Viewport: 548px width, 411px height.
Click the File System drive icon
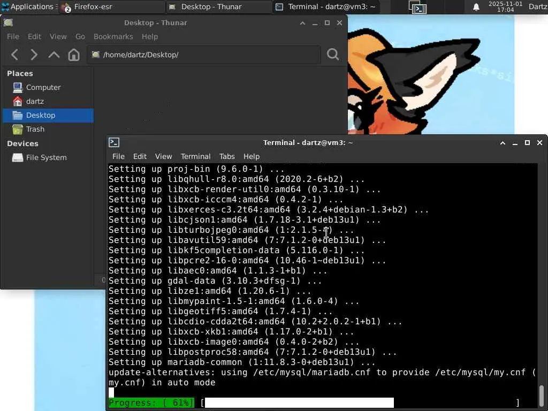pyautogui.click(x=18, y=158)
